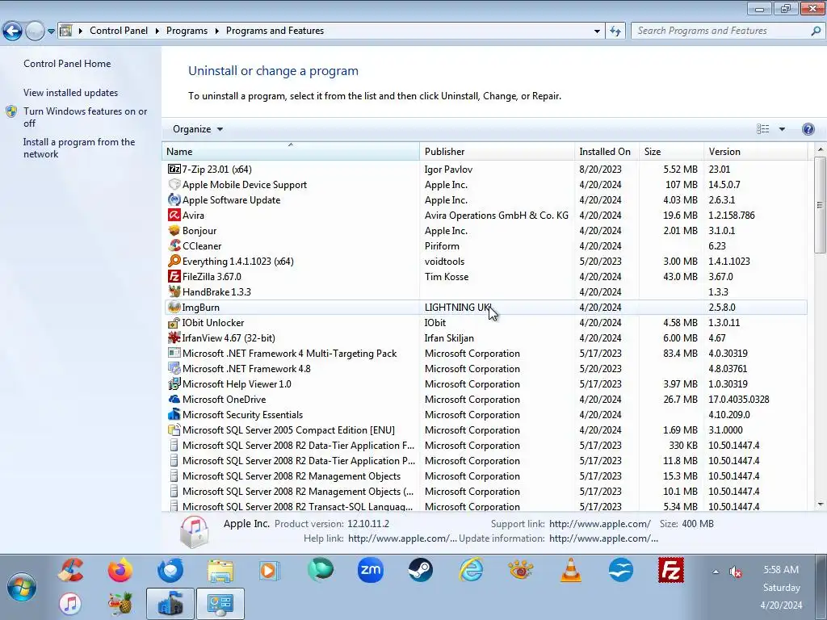Image resolution: width=827 pixels, height=620 pixels.
Task: Click the Everything magnifier icon
Action: tap(174, 261)
